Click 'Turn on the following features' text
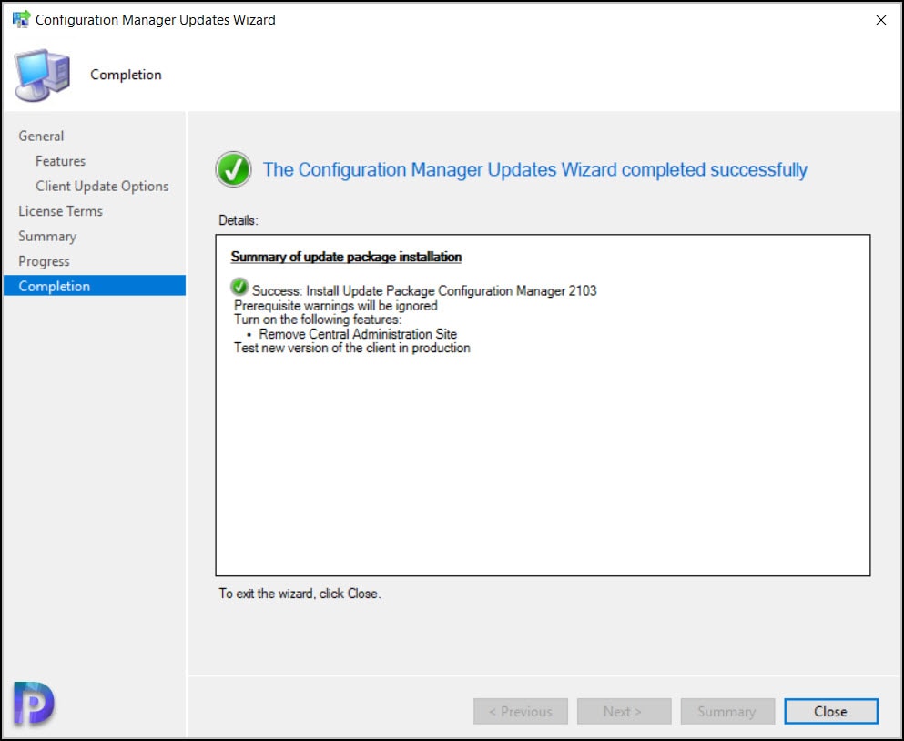 318,320
